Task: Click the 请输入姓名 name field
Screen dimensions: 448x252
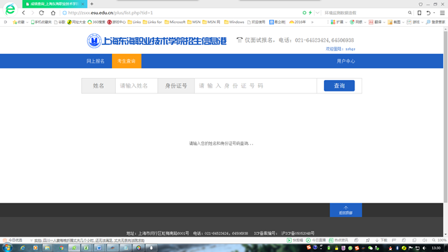Action: coord(136,86)
